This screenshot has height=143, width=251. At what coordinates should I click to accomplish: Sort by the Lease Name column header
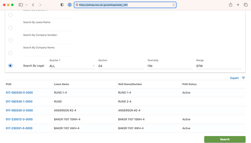[61, 84]
